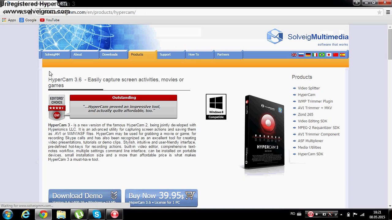Switch site language to Spanish flag

tap(342, 55)
